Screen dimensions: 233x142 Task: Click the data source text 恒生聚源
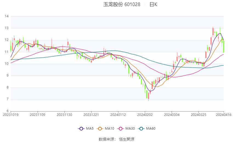pos(127,139)
